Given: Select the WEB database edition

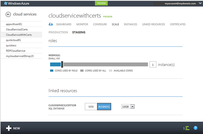Looking at the screenshot, I should pyautogui.click(x=91, y=107).
